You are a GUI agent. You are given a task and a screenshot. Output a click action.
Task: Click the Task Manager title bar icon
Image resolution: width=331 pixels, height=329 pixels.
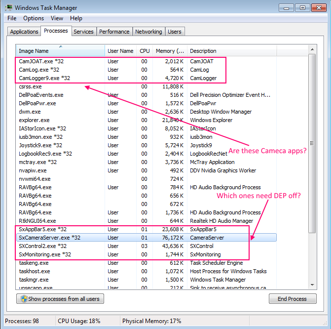(8, 7)
